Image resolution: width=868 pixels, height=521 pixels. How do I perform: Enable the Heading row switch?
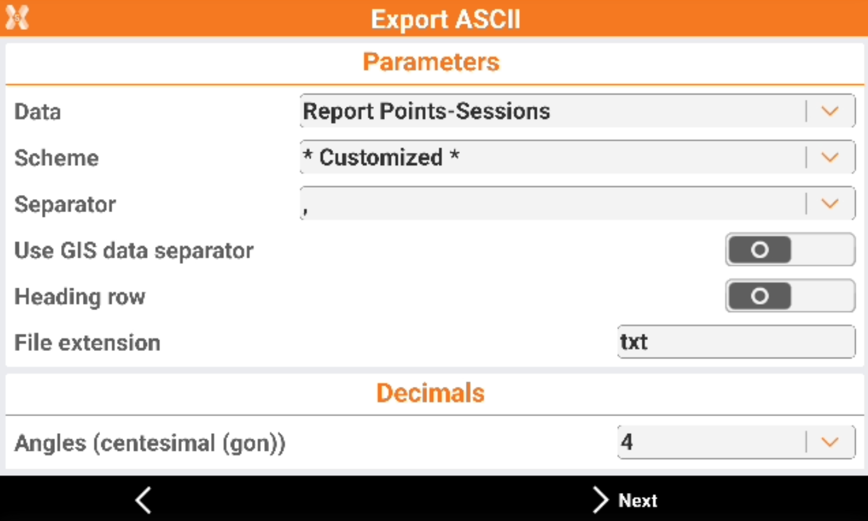(x=790, y=296)
